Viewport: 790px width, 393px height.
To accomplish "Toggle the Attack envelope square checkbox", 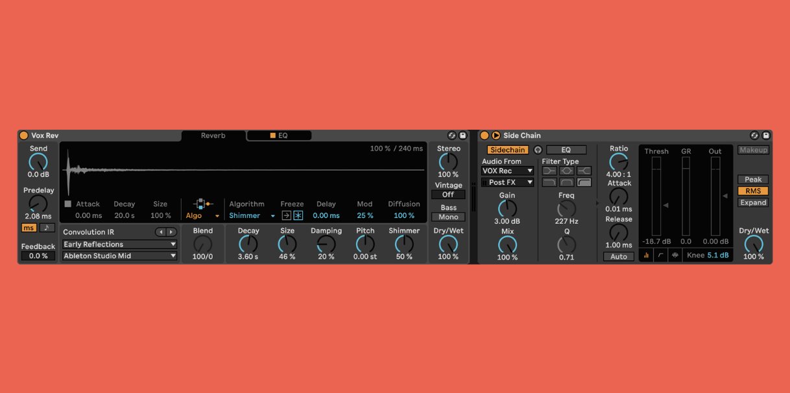I will pos(67,204).
